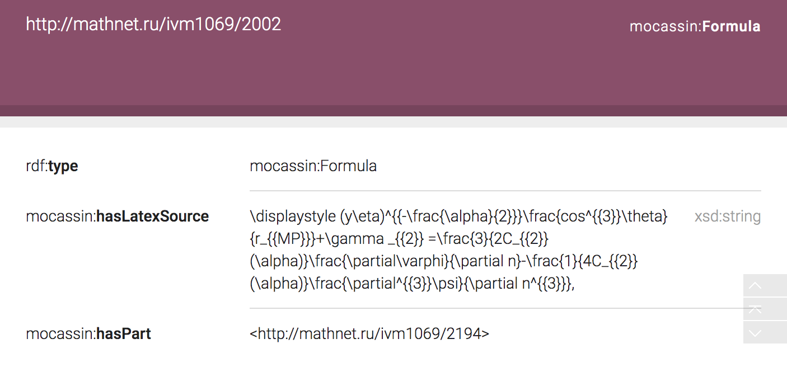Click the mocassin:hasPart property label
The image size is (787, 367).
point(88,334)
